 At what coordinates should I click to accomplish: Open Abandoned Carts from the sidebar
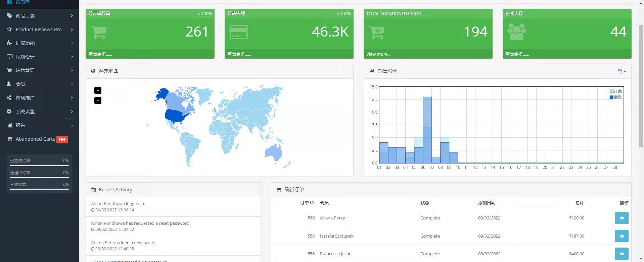tap(35, 139)
